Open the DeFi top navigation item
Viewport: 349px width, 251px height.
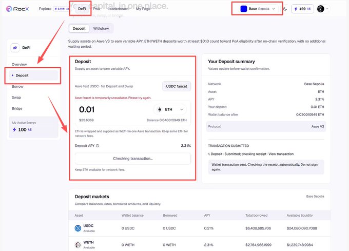[82, 9]
